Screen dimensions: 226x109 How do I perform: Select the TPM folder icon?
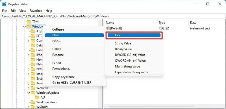click(x=29, y=22)
